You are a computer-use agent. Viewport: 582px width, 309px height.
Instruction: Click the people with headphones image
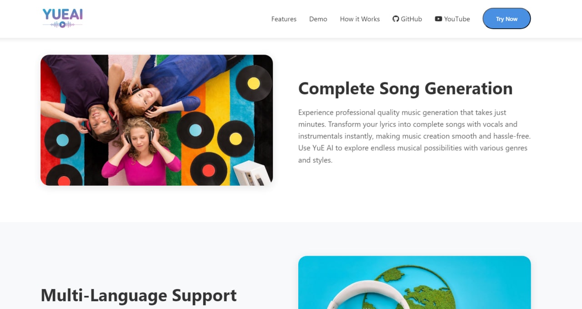pyautogui.click(x=157, y=120)
